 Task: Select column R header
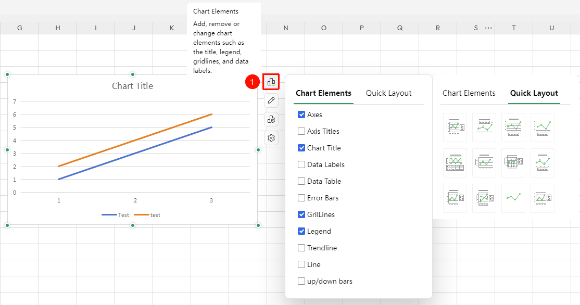pyautogui.click(x=438, y=28)
